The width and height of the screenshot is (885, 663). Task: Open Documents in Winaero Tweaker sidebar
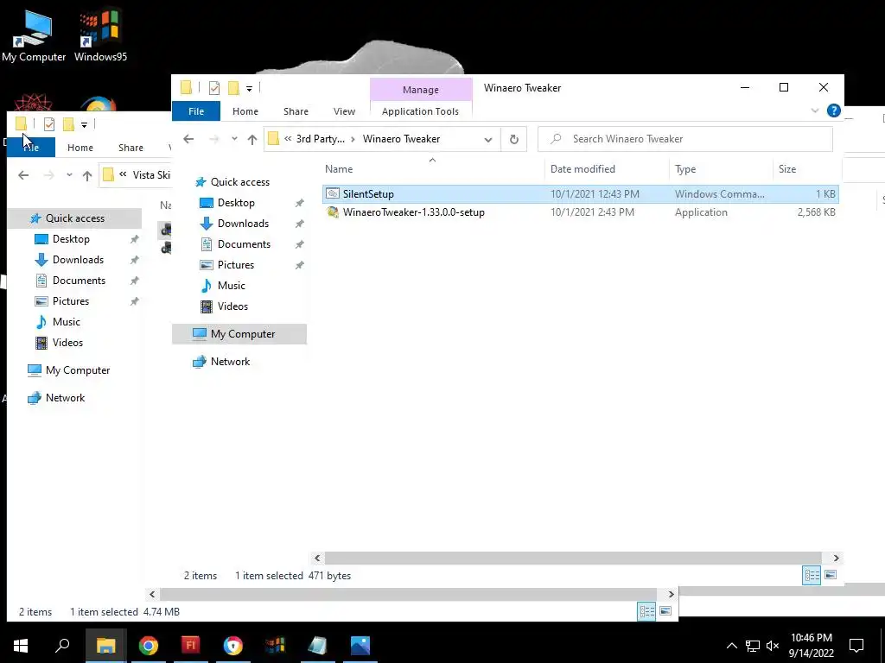[244, 244]
